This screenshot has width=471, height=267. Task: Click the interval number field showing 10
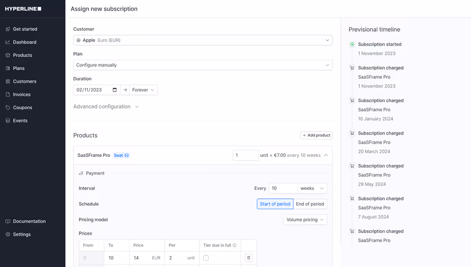[283, 188]
